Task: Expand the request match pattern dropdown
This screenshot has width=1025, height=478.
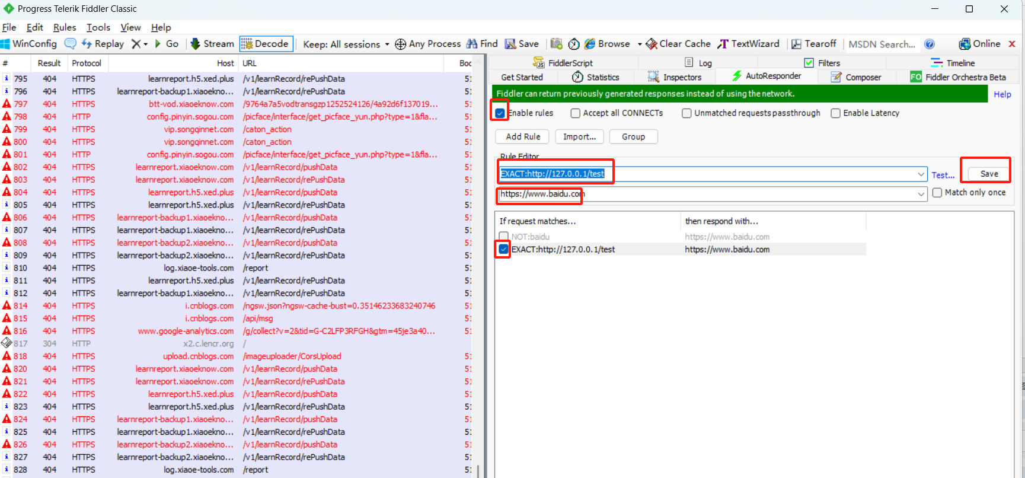Action: pyautogui.click(x=921, y=174)
